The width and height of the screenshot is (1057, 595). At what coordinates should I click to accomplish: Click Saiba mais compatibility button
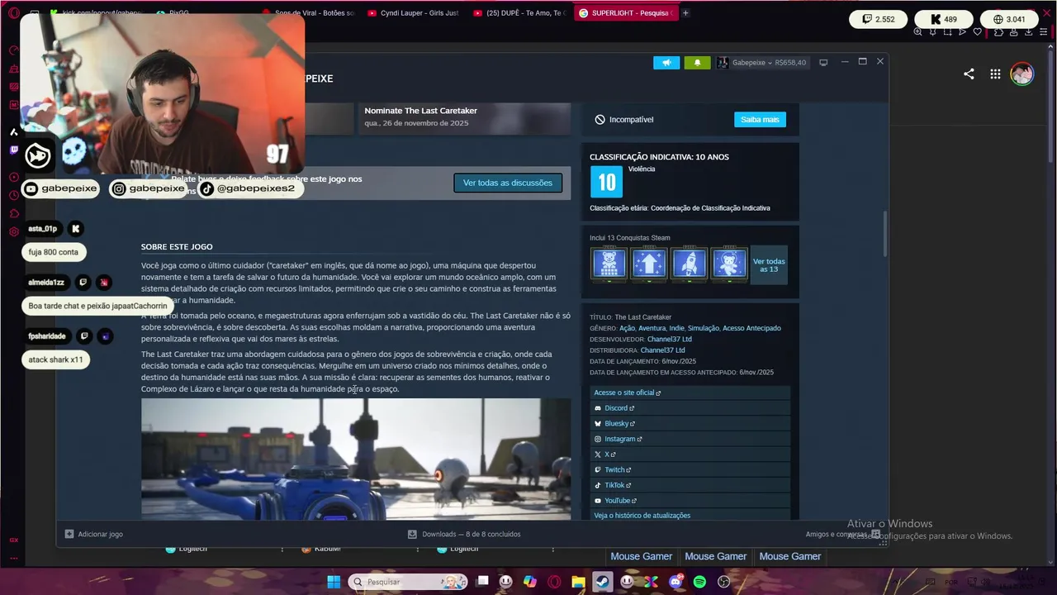tap(760, 120)
